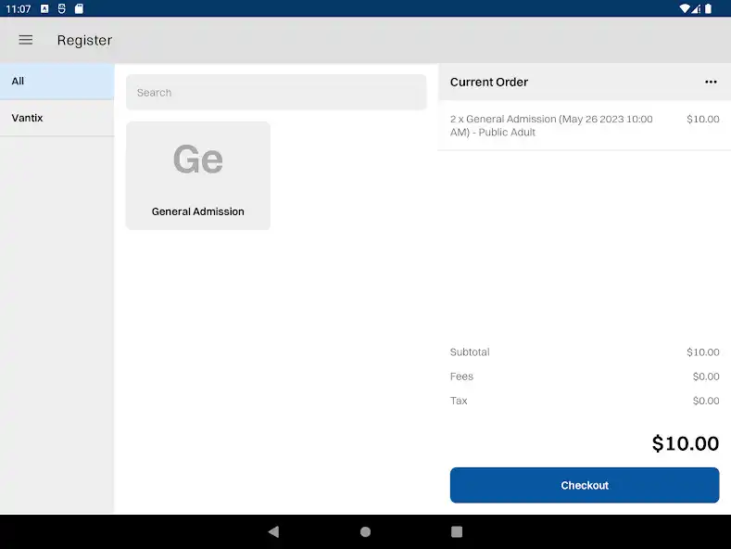Click the $10.00 line item price

[702, 119]
